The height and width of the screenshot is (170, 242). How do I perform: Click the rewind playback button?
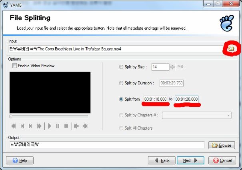coord(14,126)
